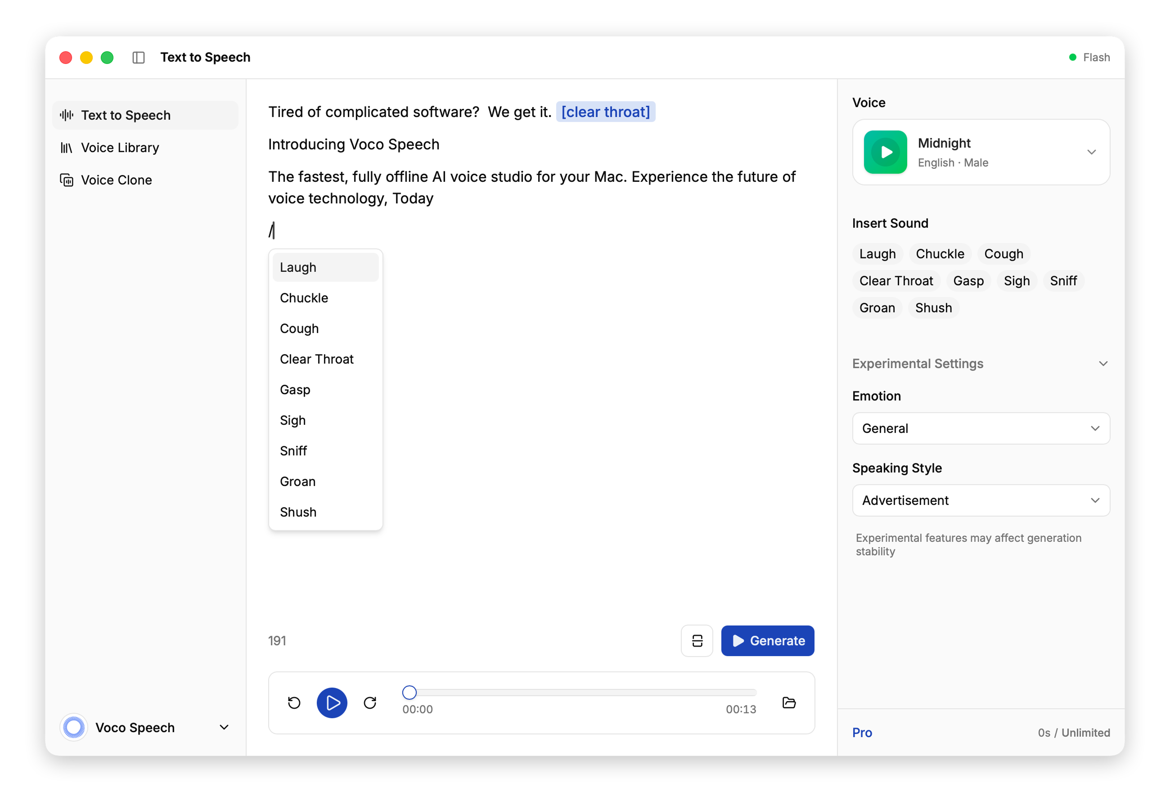Collapse the Experimental Settings section
1170x810 pixels.
pyautogui.click(x=1103, y=364)
